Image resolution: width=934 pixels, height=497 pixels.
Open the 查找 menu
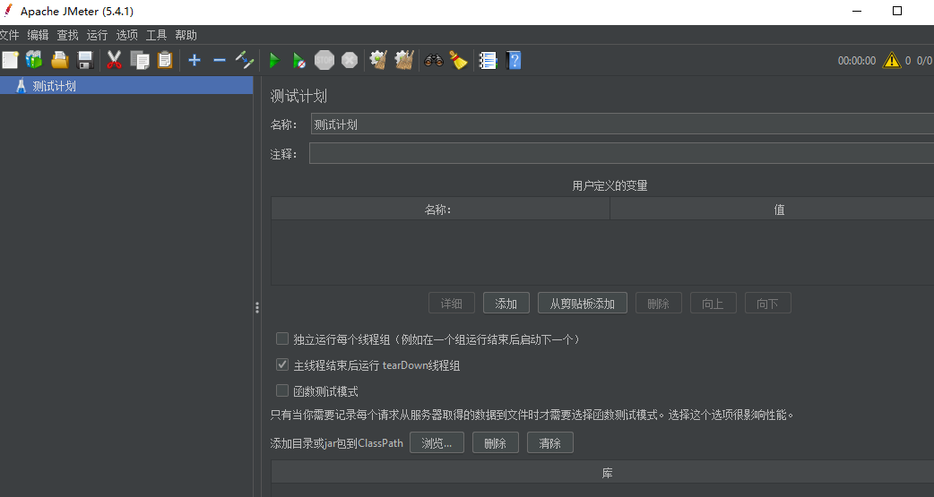67,35
